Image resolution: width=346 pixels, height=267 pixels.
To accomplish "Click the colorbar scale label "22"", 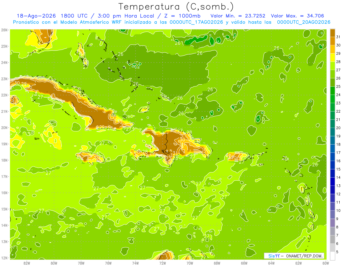I will pos(338,111).
